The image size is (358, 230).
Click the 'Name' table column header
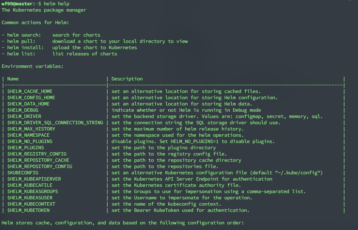13,79
